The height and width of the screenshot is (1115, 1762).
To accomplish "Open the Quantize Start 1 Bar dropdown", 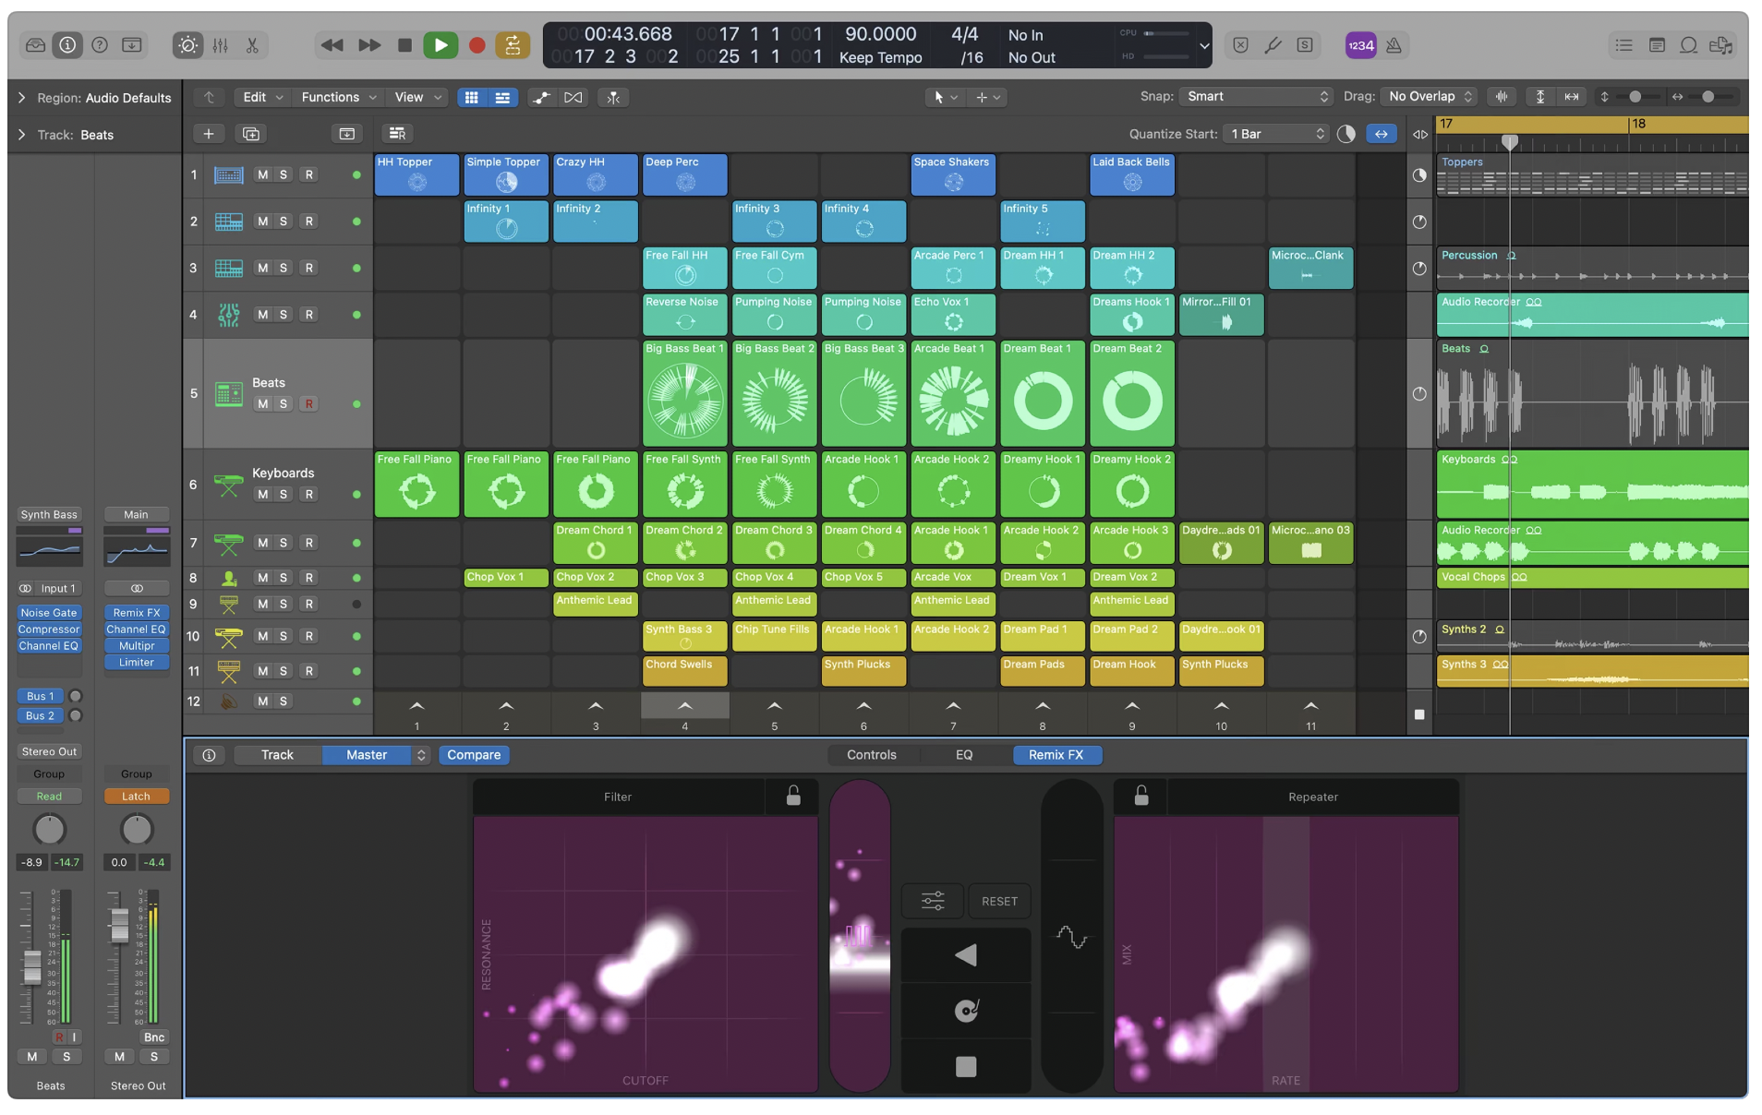I will (x=1276, y=134).
